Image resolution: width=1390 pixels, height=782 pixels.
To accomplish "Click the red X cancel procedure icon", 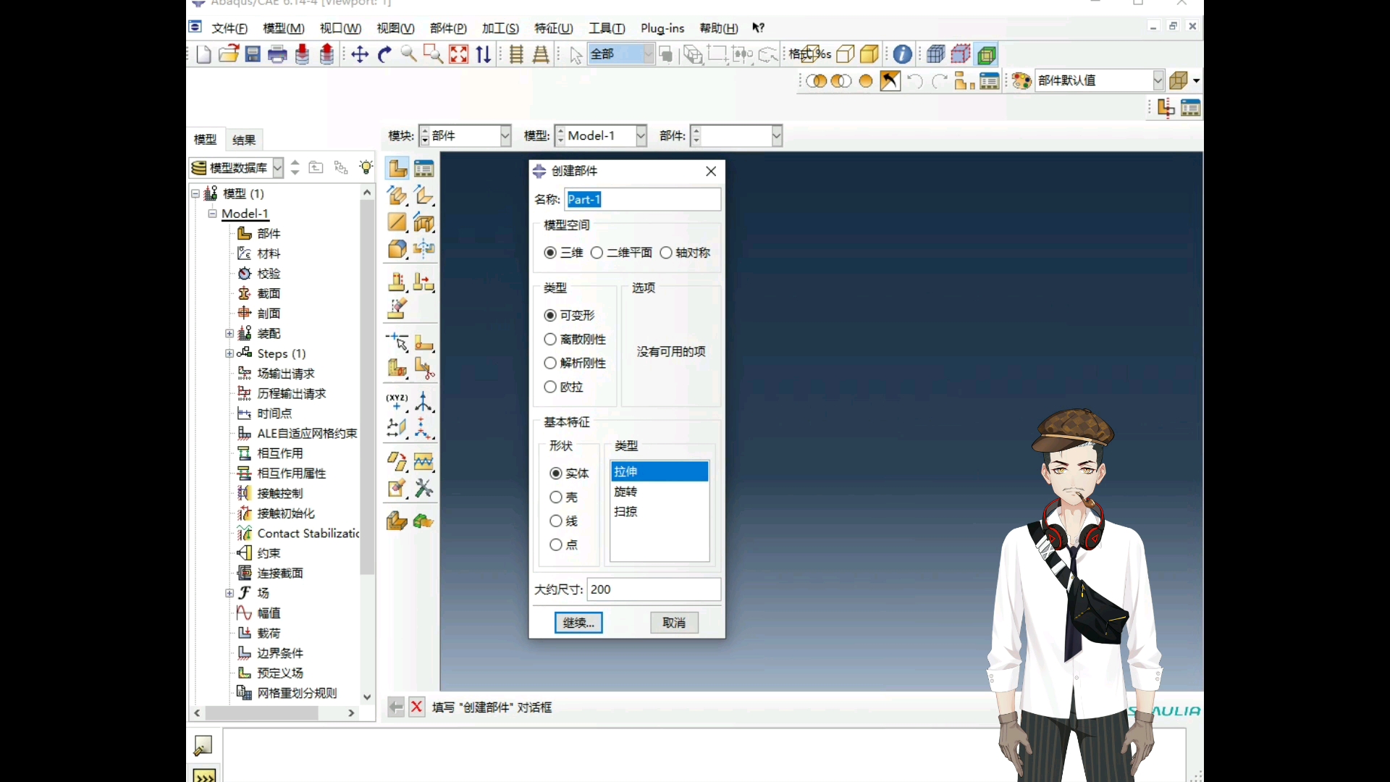I will pos(417,707).
